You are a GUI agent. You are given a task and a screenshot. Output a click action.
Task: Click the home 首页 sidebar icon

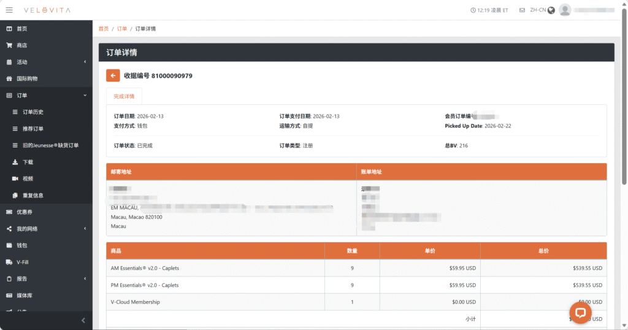coord(9,29)
